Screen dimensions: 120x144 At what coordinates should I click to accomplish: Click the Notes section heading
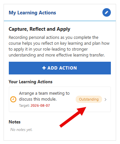coord(15,122)
